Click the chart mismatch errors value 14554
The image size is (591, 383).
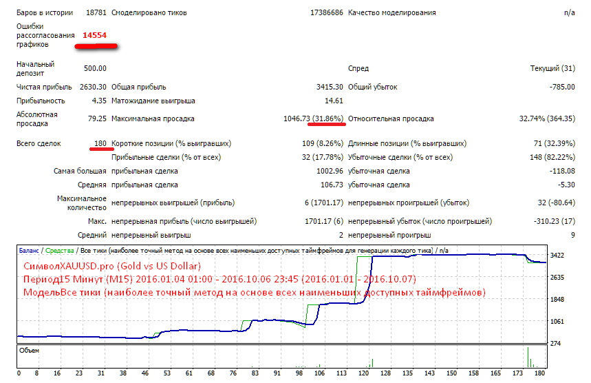(95, 35)
